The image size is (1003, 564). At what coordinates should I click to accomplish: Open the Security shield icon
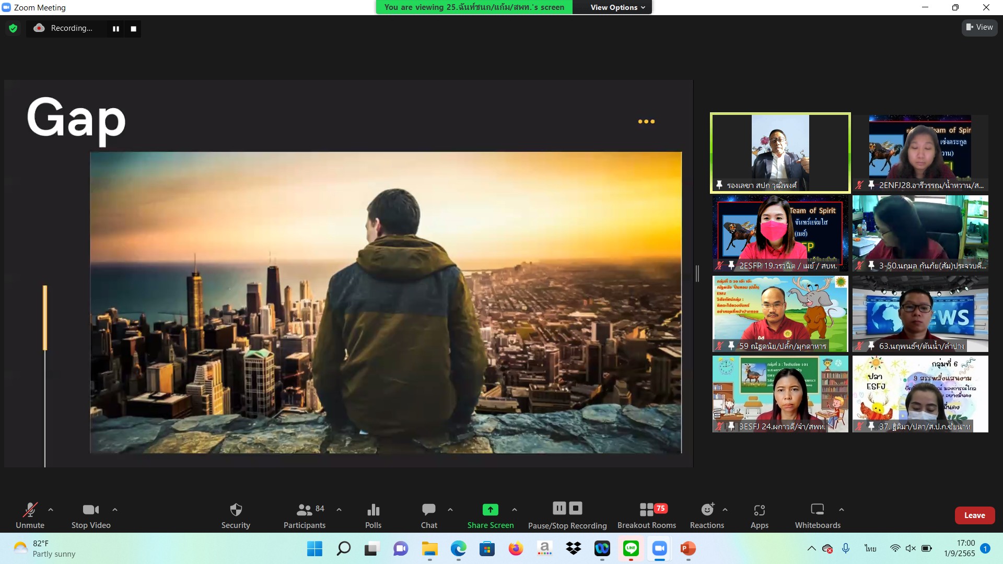pyautogui.click(x=236, y=510)
